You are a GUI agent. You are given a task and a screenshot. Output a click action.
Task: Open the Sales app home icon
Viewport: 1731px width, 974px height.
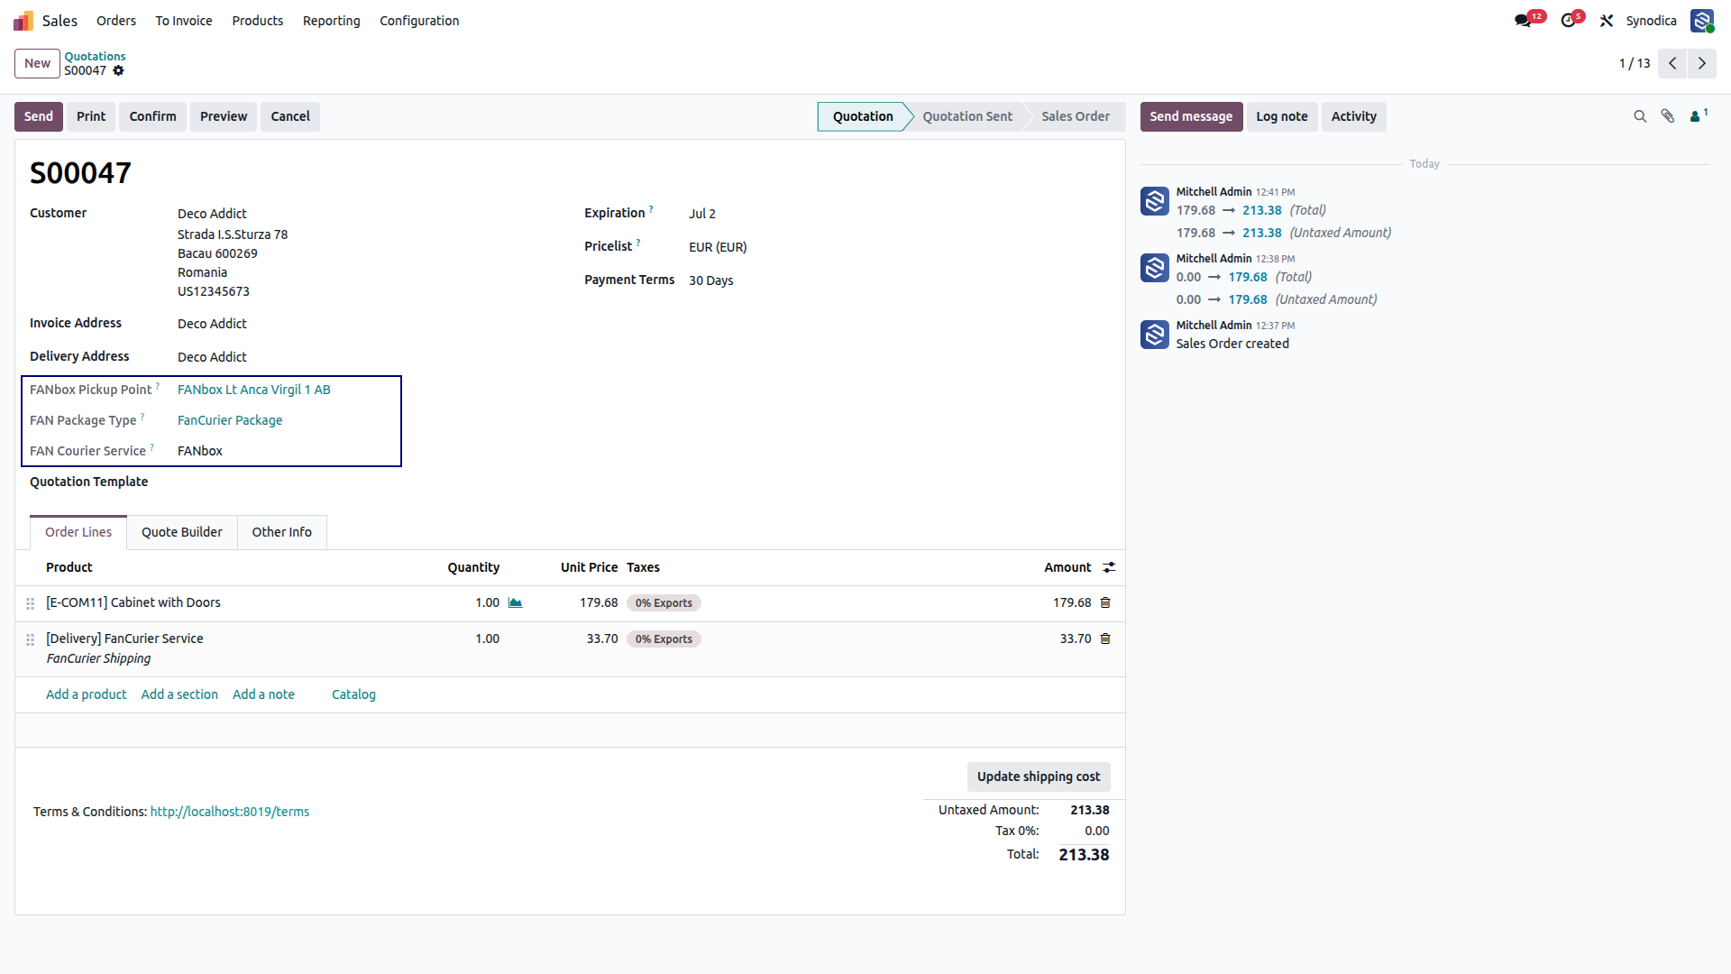[x=23, y=20]
